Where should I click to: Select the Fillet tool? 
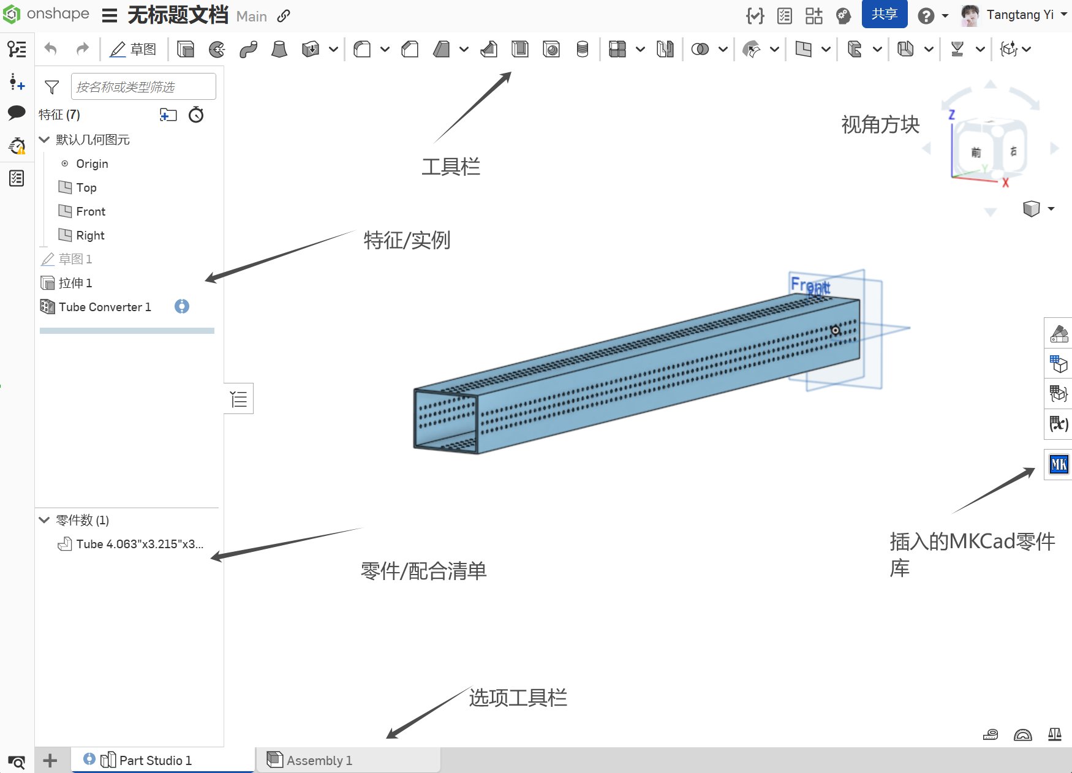pos(362,49)
